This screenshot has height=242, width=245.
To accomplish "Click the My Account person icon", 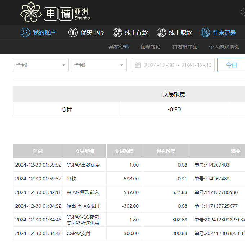I will (25, 32).
